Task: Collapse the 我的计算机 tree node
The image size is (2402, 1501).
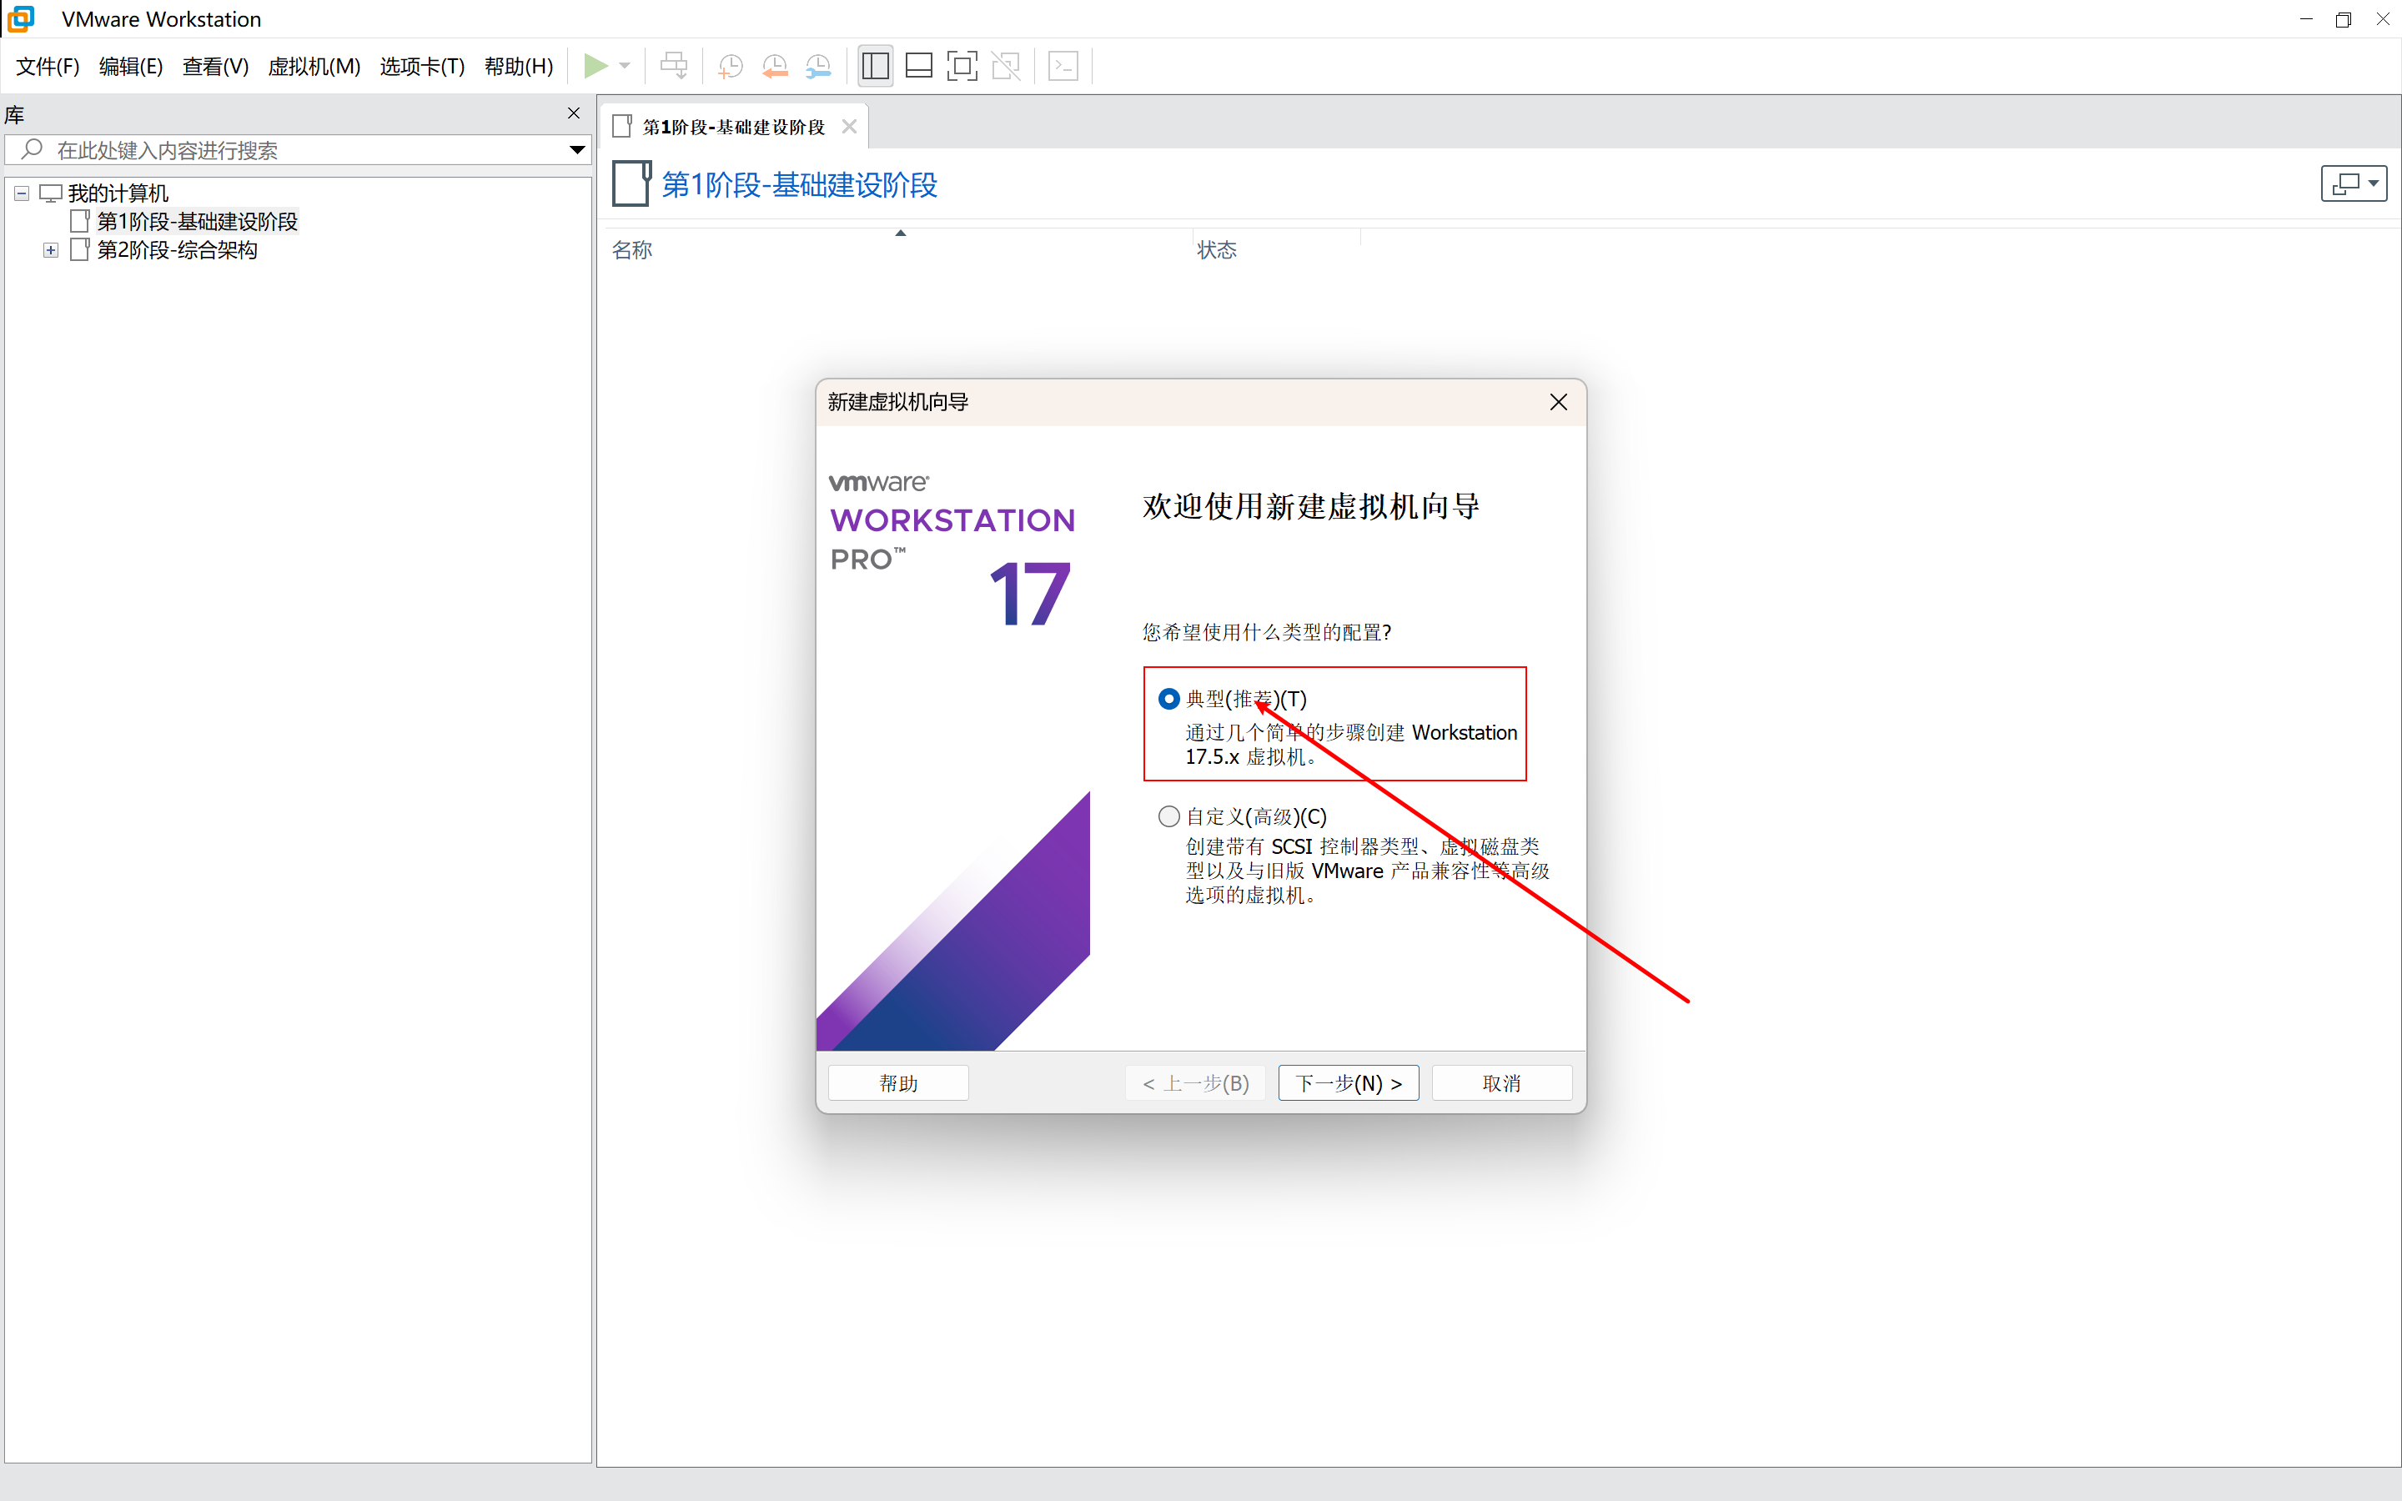Action: (x=22, y=193)
